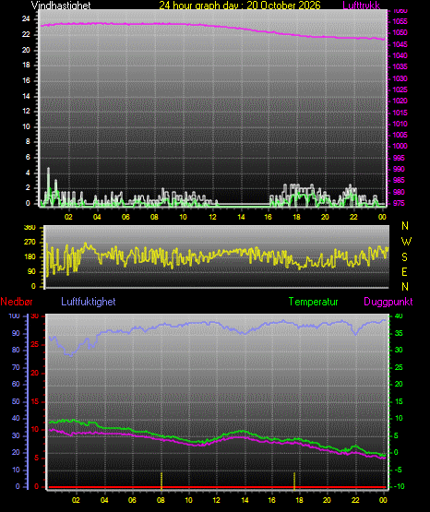Select blue humidity axis value 40
The height and width of the screenshot is (512, 430).
tap(16, 418)
